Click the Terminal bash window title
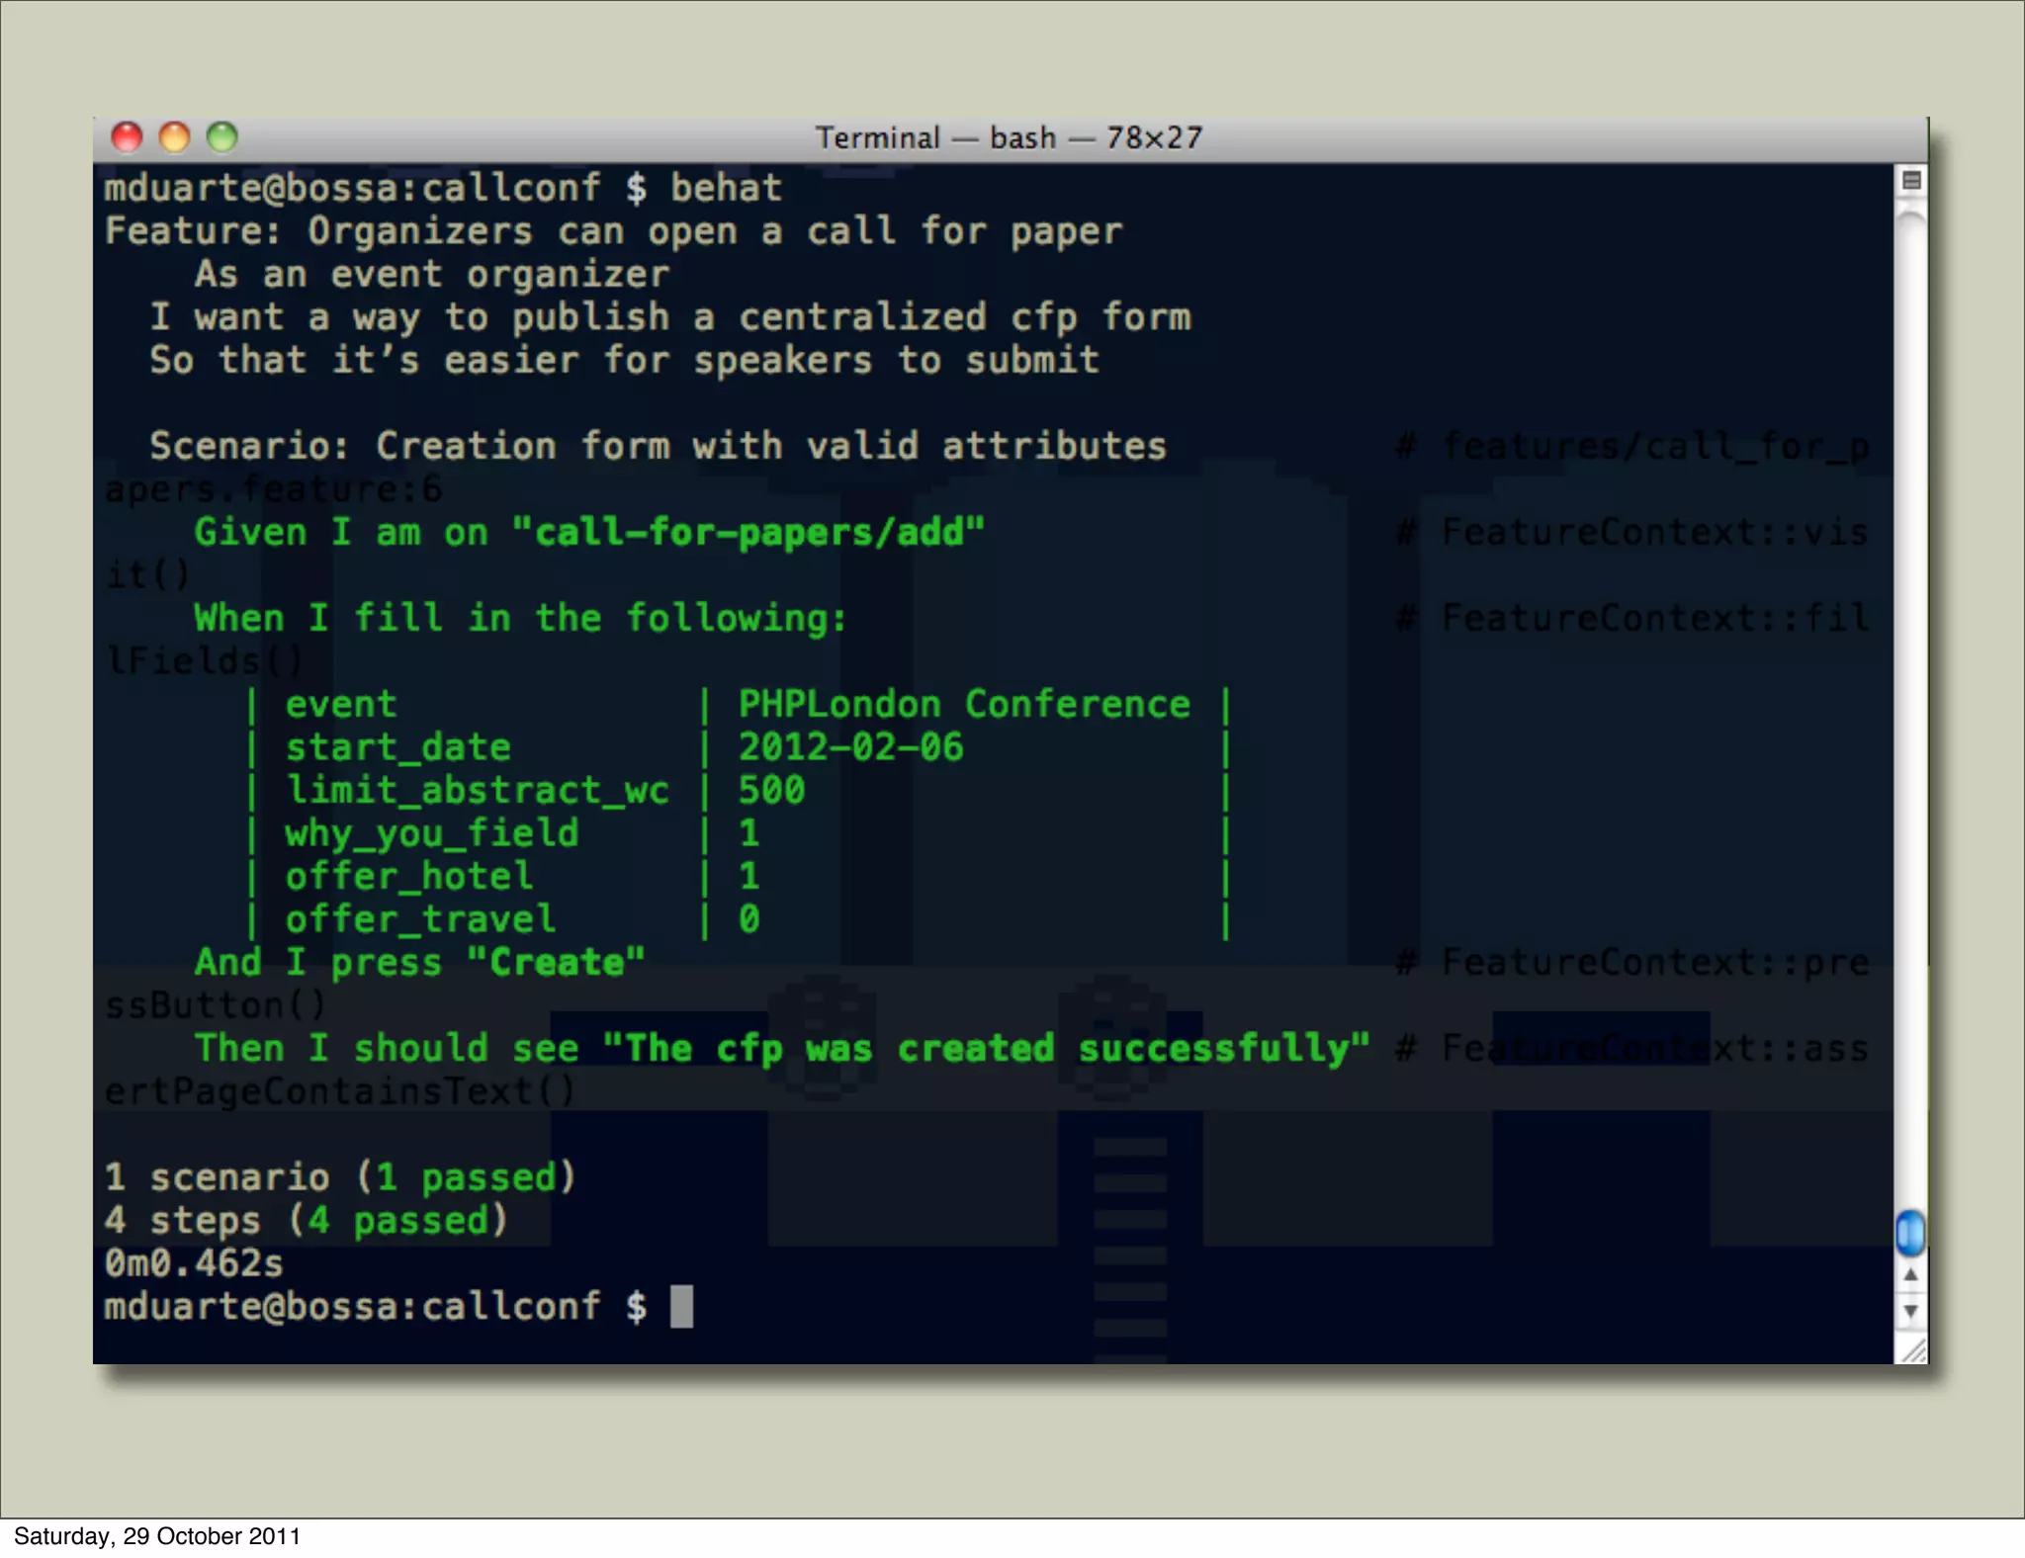2025x1558 pixels. (x=1009, y=137)
